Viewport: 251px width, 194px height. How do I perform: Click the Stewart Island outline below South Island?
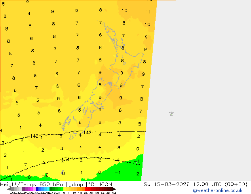point(71,137)
